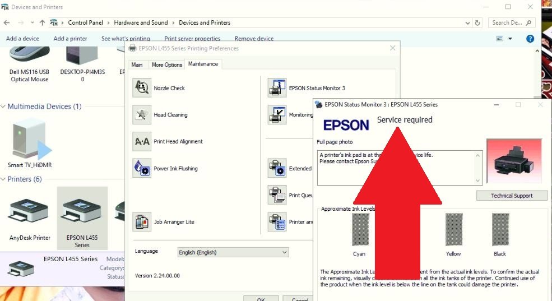
Task: Refresh the Devices and Printers view
Action: pyautogui.click(x=477, y=22)
